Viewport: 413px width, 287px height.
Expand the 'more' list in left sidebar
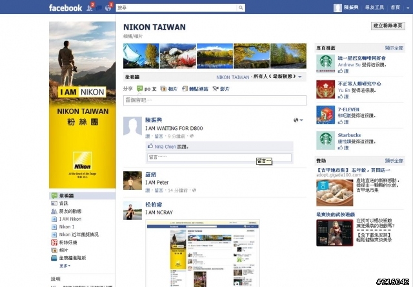pyautogui.click(x=65, y=266)
